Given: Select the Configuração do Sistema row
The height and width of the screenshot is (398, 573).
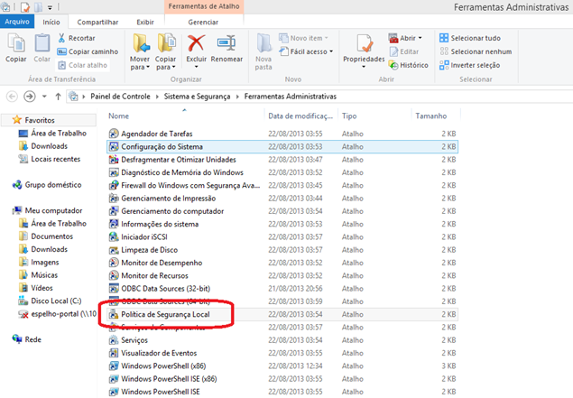Looking at the screenshot, I should [282, 146].
